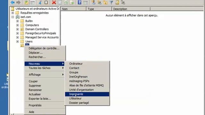Screen dimensions: 205x115
Task: Select Domain Controllers in the tree
Action: click(x=37, y=29)
